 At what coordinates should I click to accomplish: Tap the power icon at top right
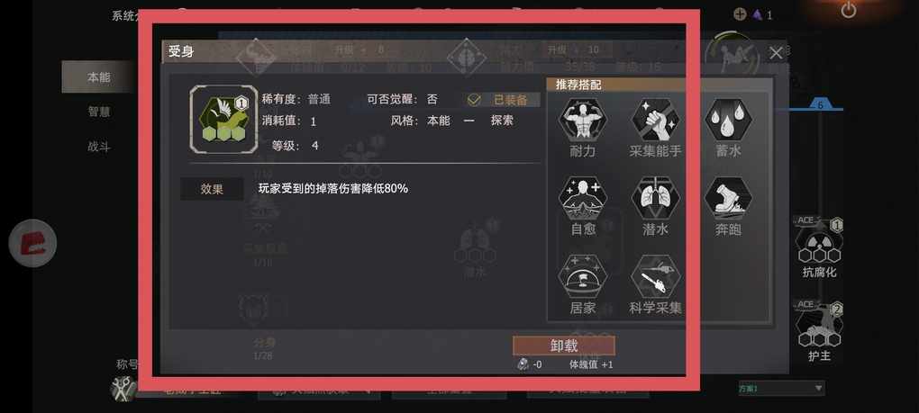848,10
